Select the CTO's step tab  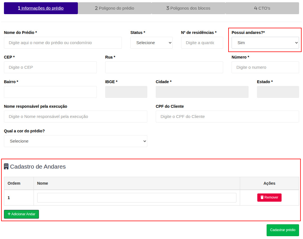click(262, 8)
